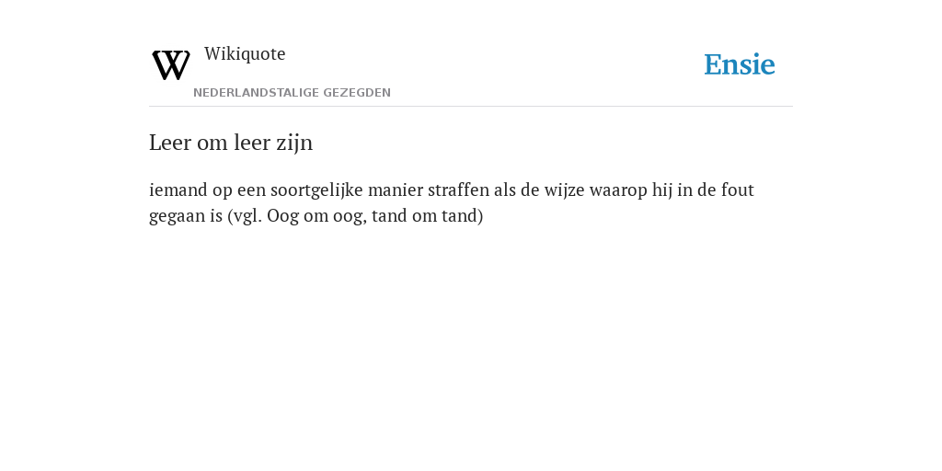Viewport: 942px width, 471px height.
Task: Click the horizontal divider under the header
Action: (471, 107)
